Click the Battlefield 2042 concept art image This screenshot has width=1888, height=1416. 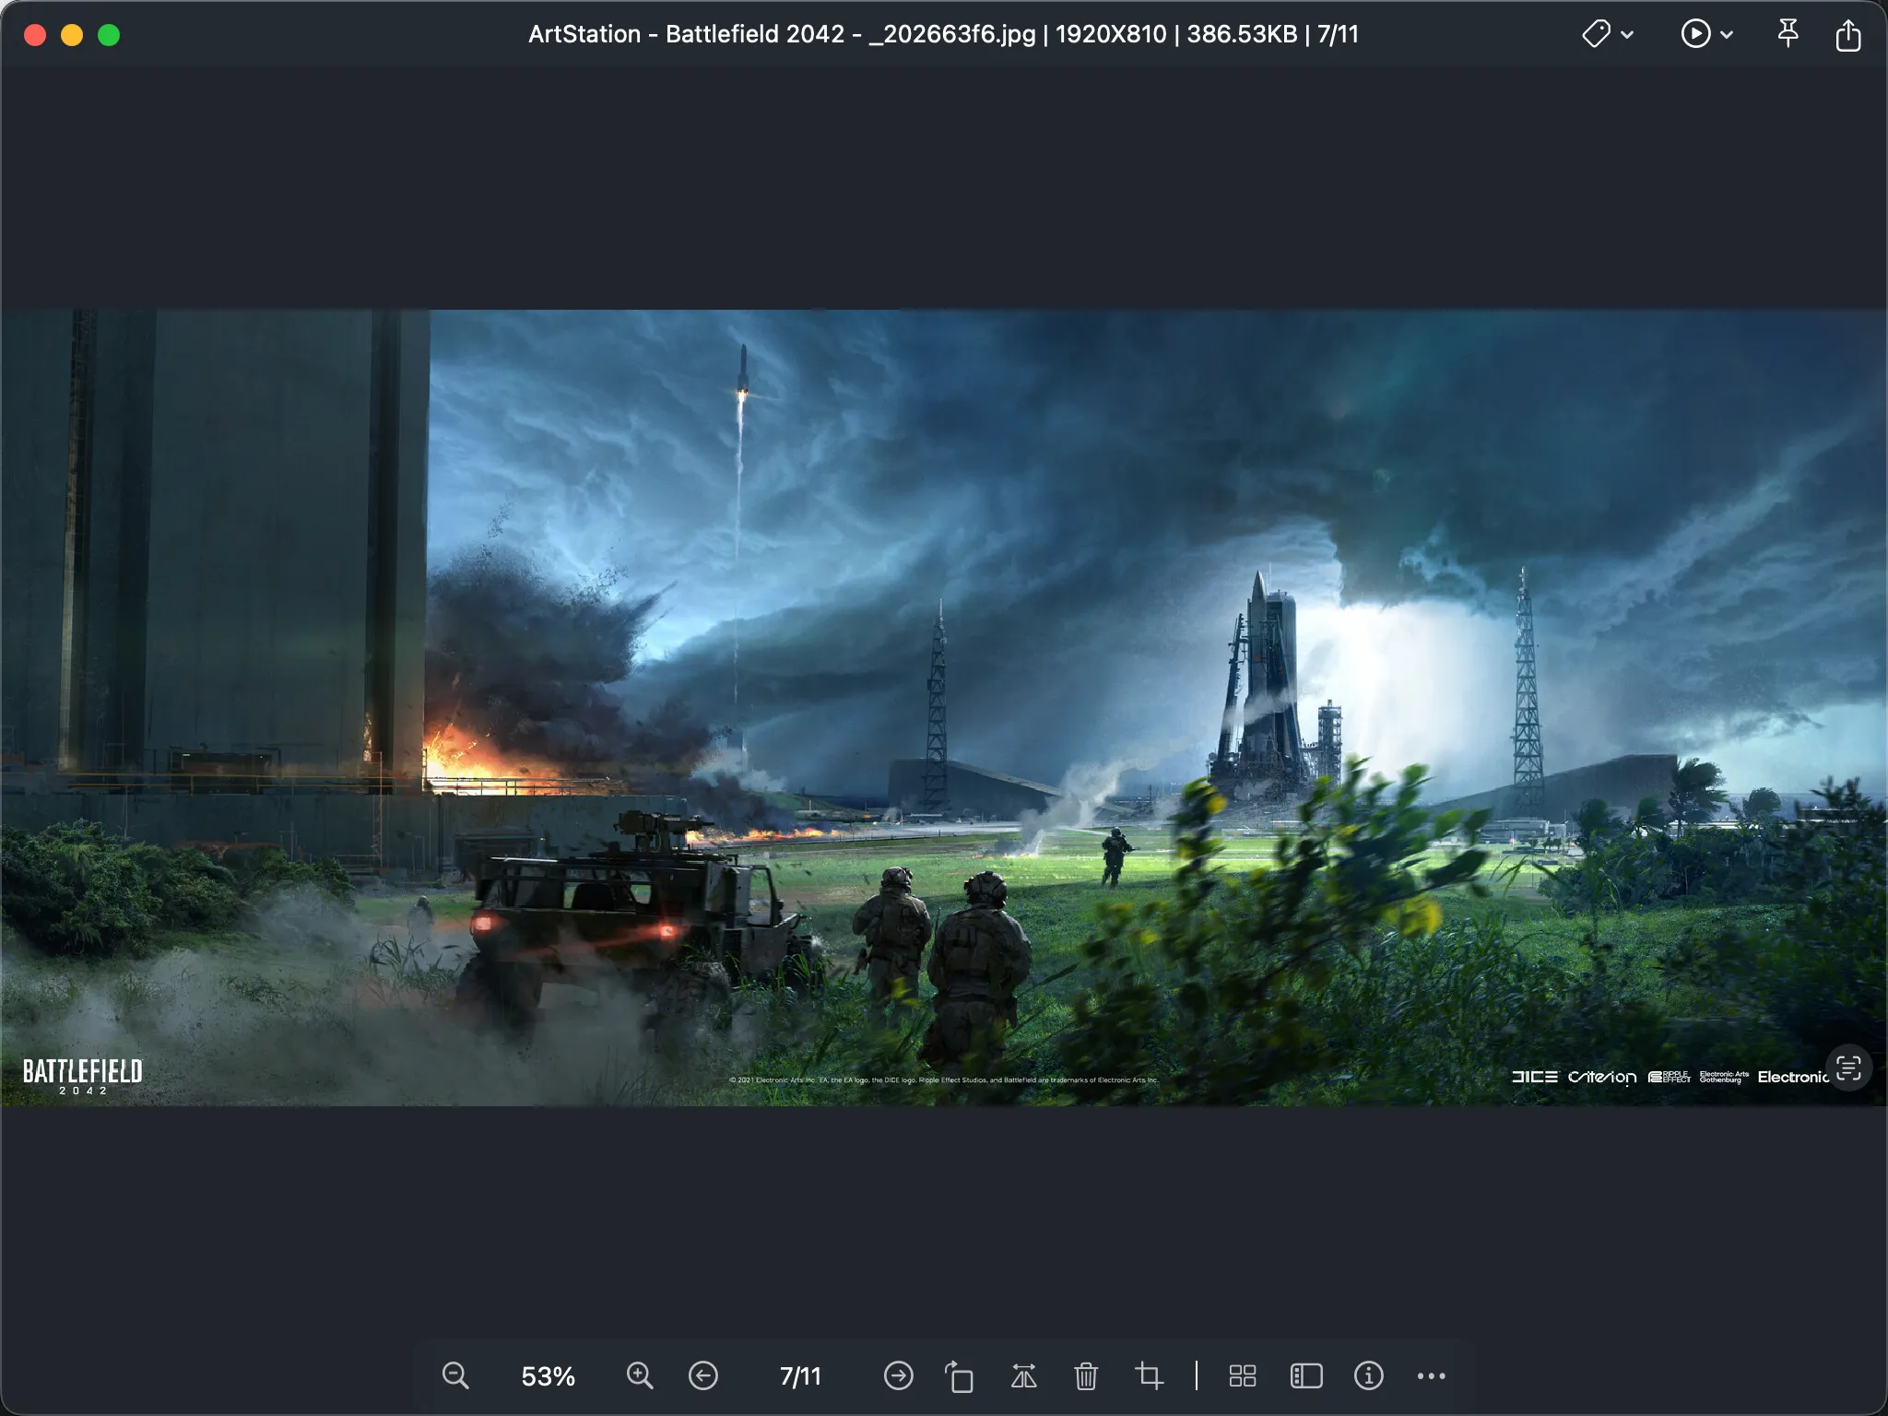coord(944,707)
